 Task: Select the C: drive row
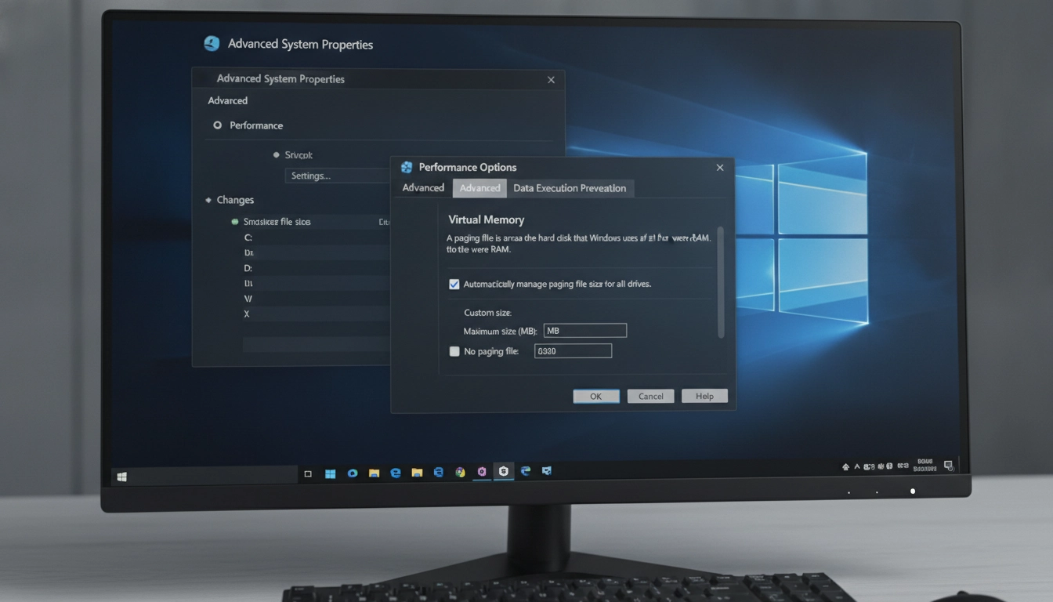[x=316, y=238]
